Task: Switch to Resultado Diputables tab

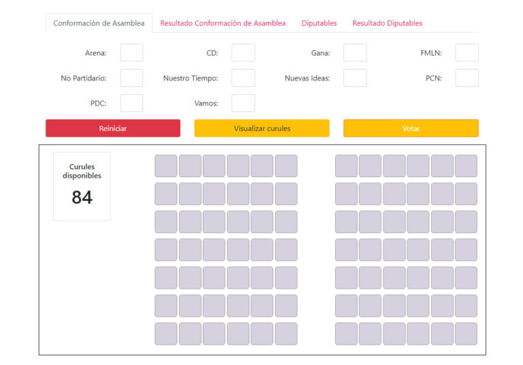Action: point(387,23)
